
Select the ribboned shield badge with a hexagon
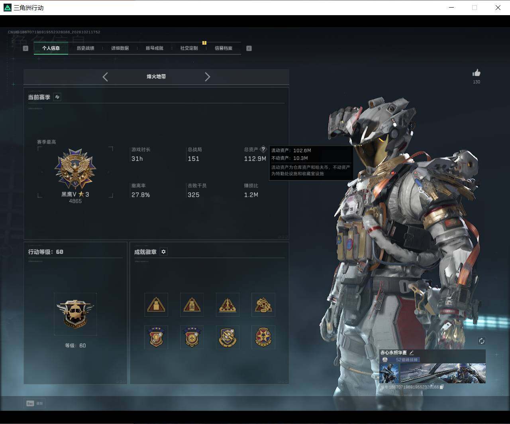(x=156, y=337)
